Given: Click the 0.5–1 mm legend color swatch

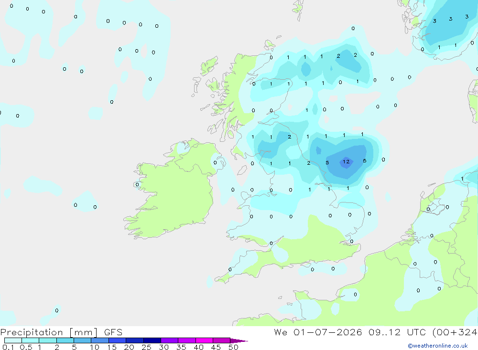Looking at the screenshot, I should click(30, 340).
